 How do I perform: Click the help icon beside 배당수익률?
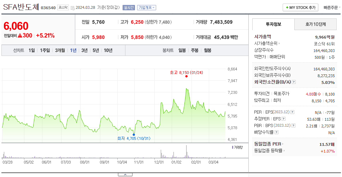pyautogui.click(x=276, y=132)
